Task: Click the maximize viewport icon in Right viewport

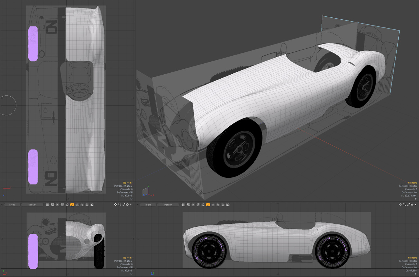Action: [x=409, y=205]
